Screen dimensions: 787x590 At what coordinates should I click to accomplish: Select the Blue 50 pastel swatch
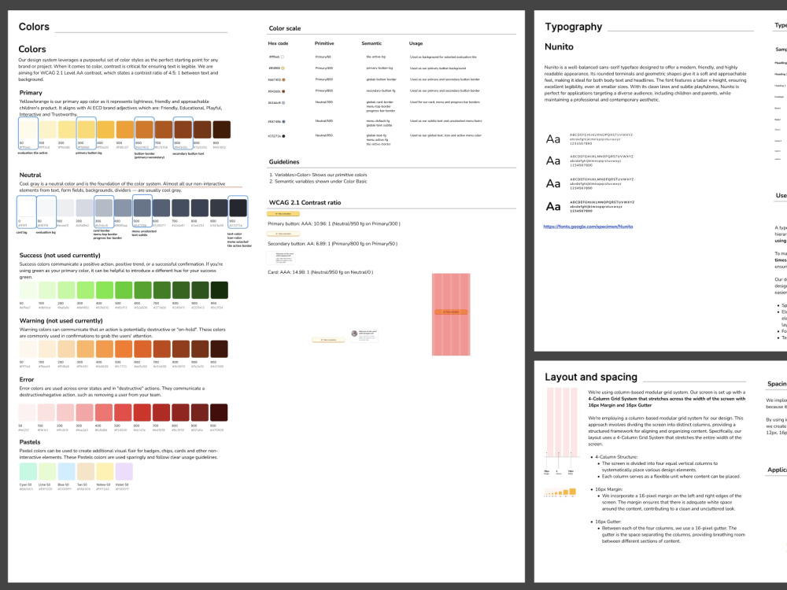tap(66, 471)
